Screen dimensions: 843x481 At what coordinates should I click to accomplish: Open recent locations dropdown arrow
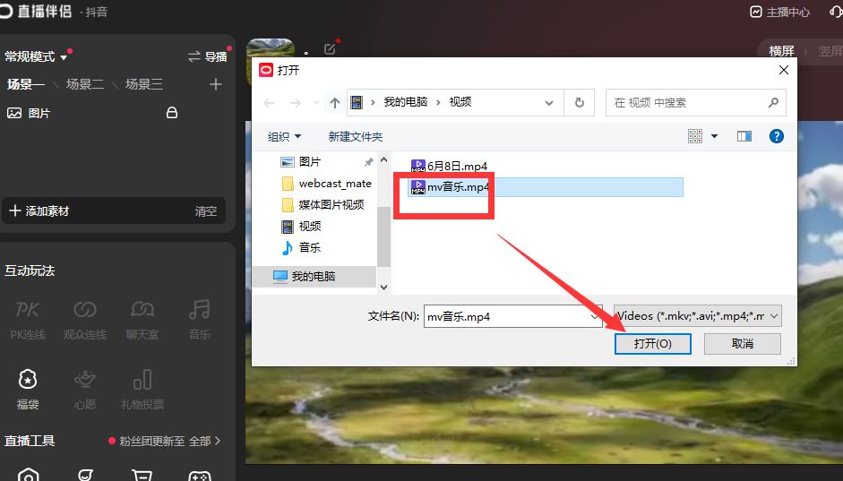(x=316, y=103)
